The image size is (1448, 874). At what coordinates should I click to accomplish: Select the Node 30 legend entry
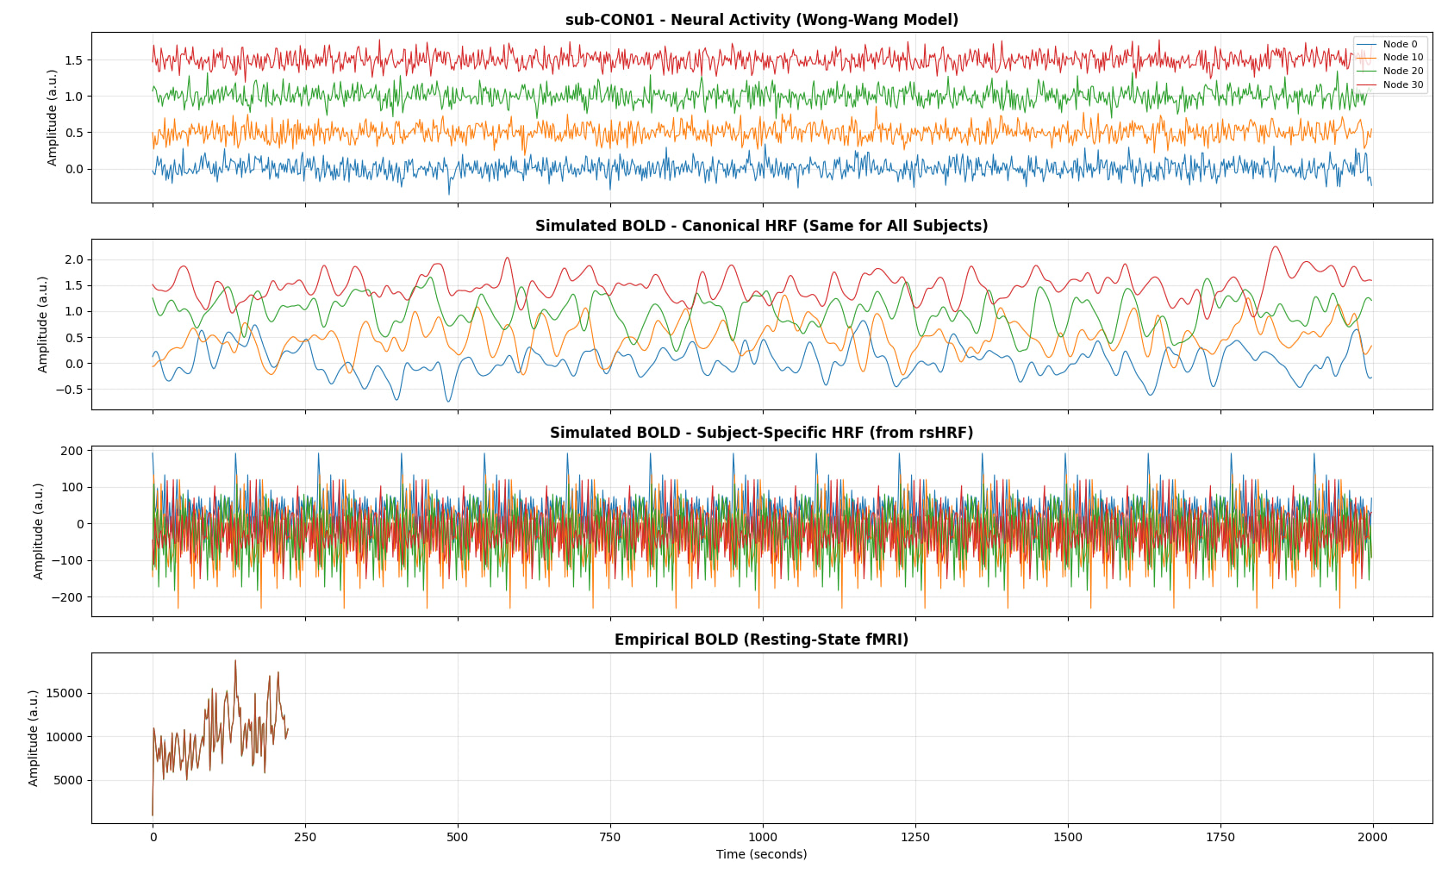click(x=1402, y=85)
